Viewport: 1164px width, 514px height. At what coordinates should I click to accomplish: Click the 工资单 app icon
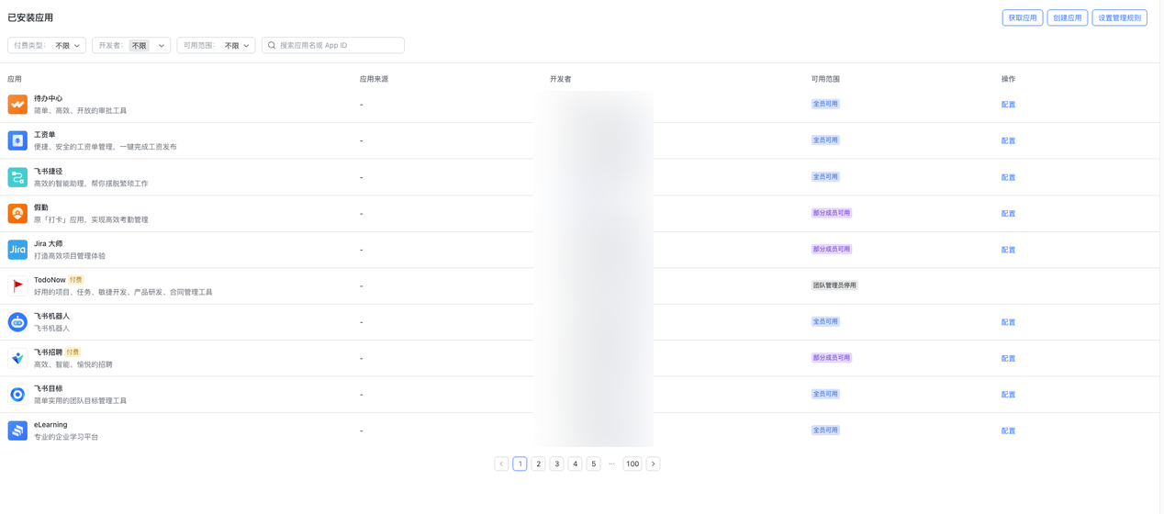click(17, 140)
